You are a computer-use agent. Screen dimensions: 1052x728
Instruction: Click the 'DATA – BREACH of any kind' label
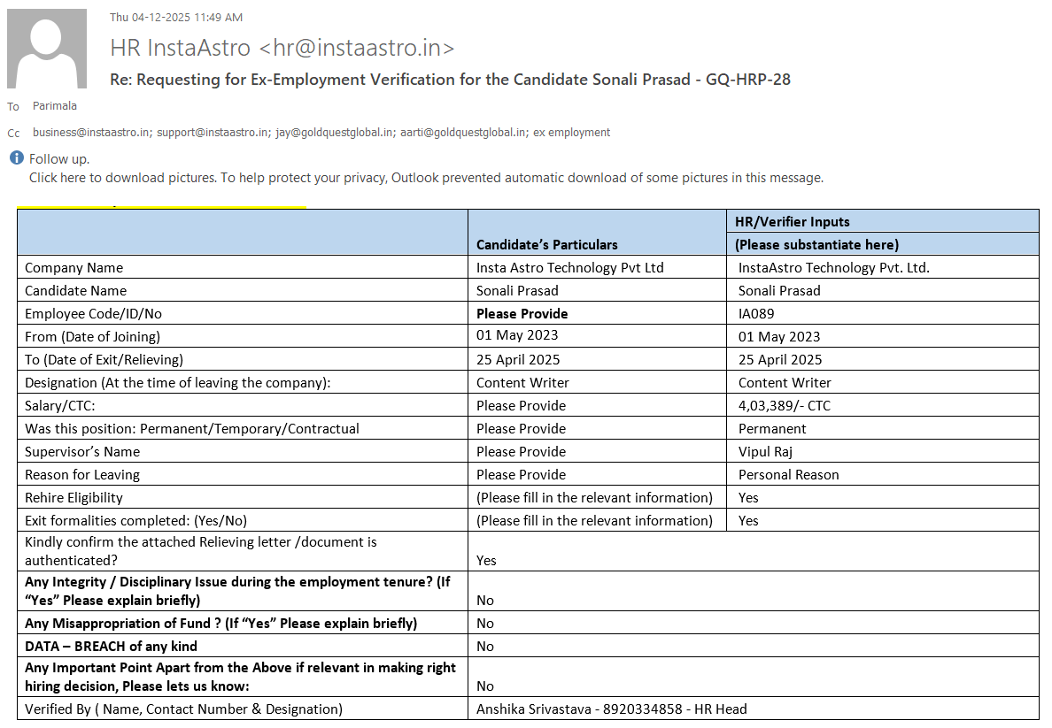111,647
